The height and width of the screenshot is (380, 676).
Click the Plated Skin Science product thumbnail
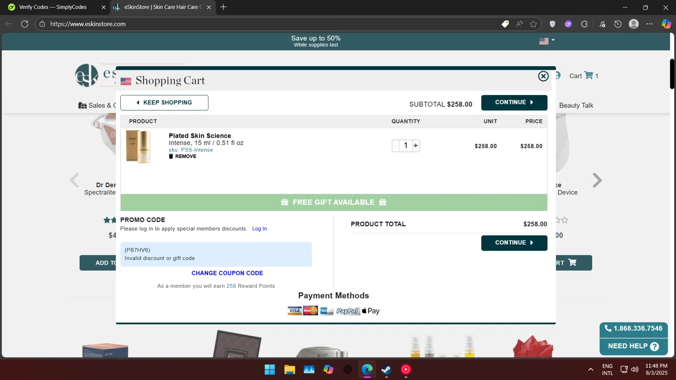138,146
